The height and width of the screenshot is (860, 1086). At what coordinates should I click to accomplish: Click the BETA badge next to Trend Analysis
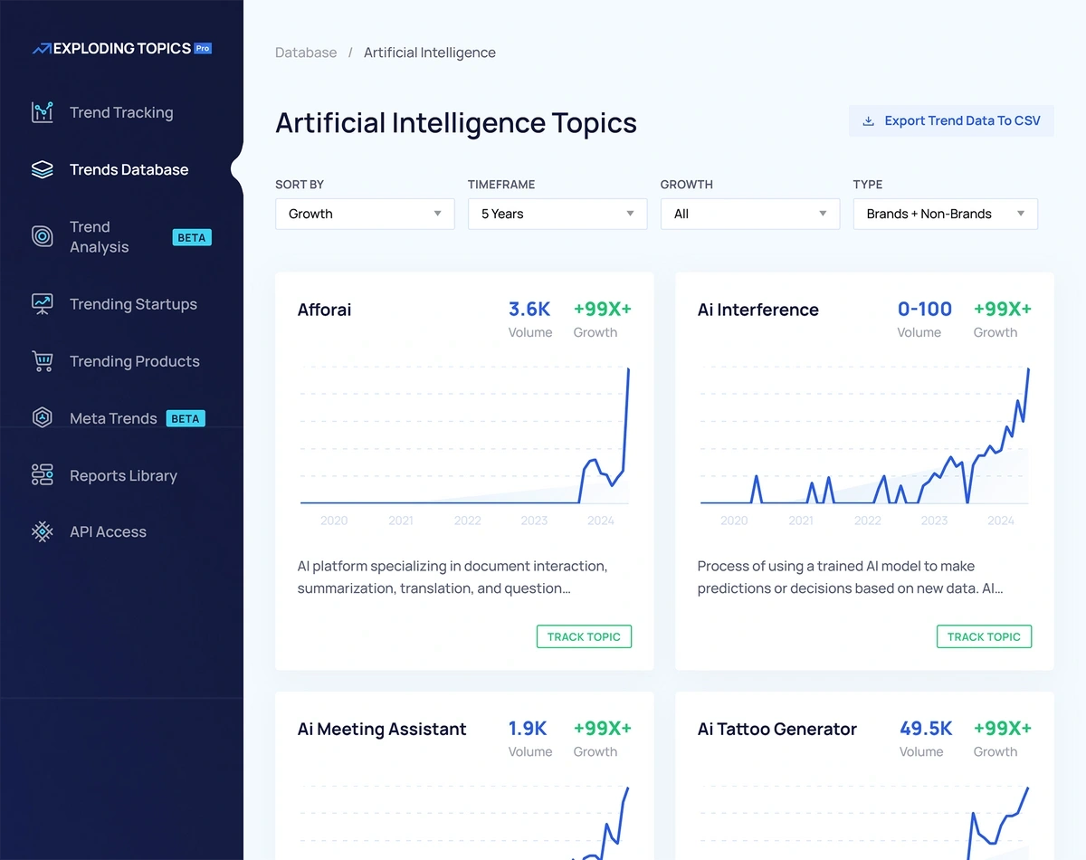192,238
